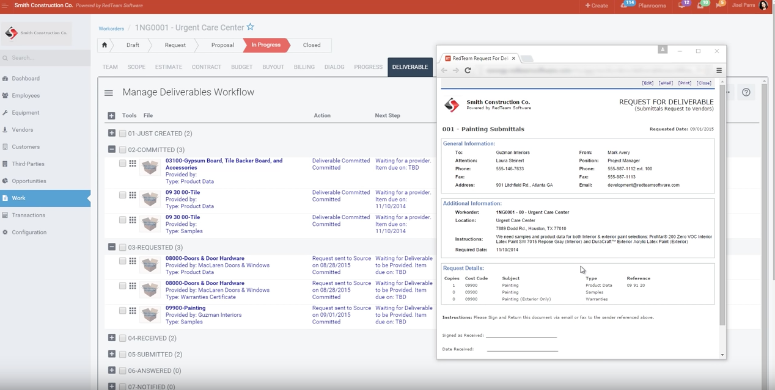Image resolution: width=775 pixels, height=390 pixels.
Task: Favorite the workorder with the star icon
Action: [250, 27]
